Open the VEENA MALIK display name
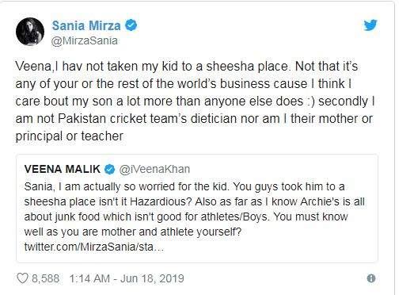Image resolution: width=414 pixels, height=295 pixels. coord(63,169)
